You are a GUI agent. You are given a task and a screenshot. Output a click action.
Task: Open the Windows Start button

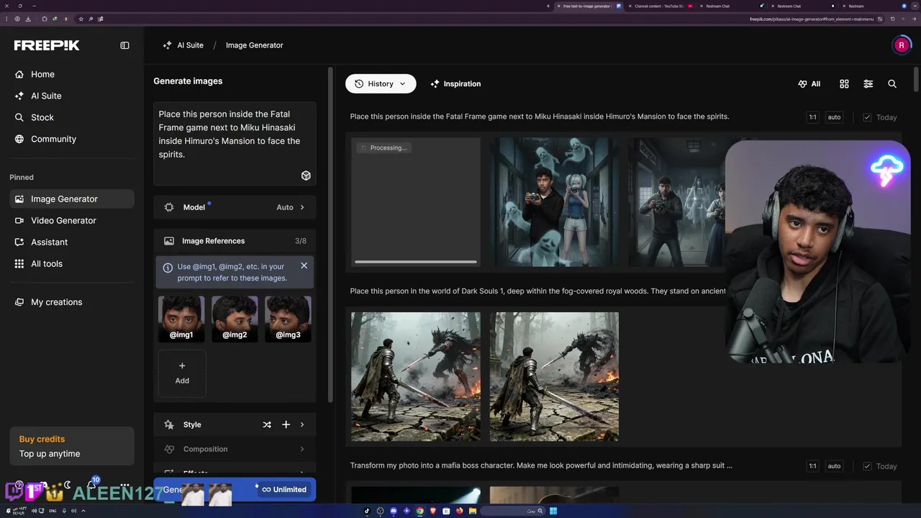point(553,512)
